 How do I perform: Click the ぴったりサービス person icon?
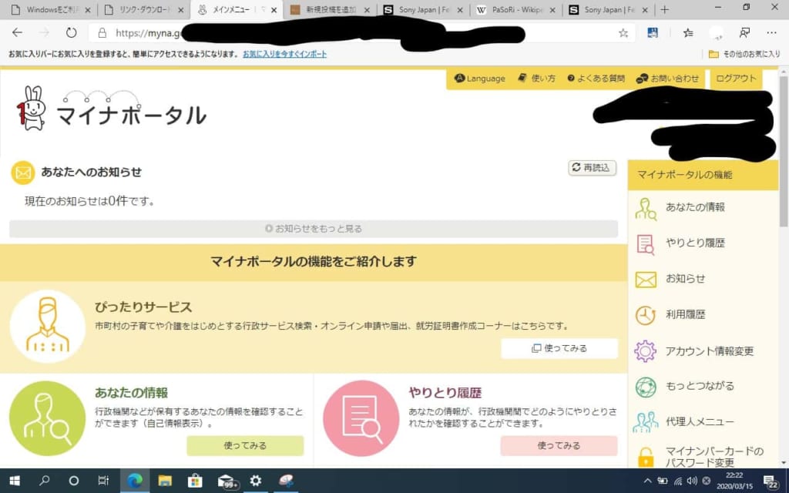(x=48, y=326)
